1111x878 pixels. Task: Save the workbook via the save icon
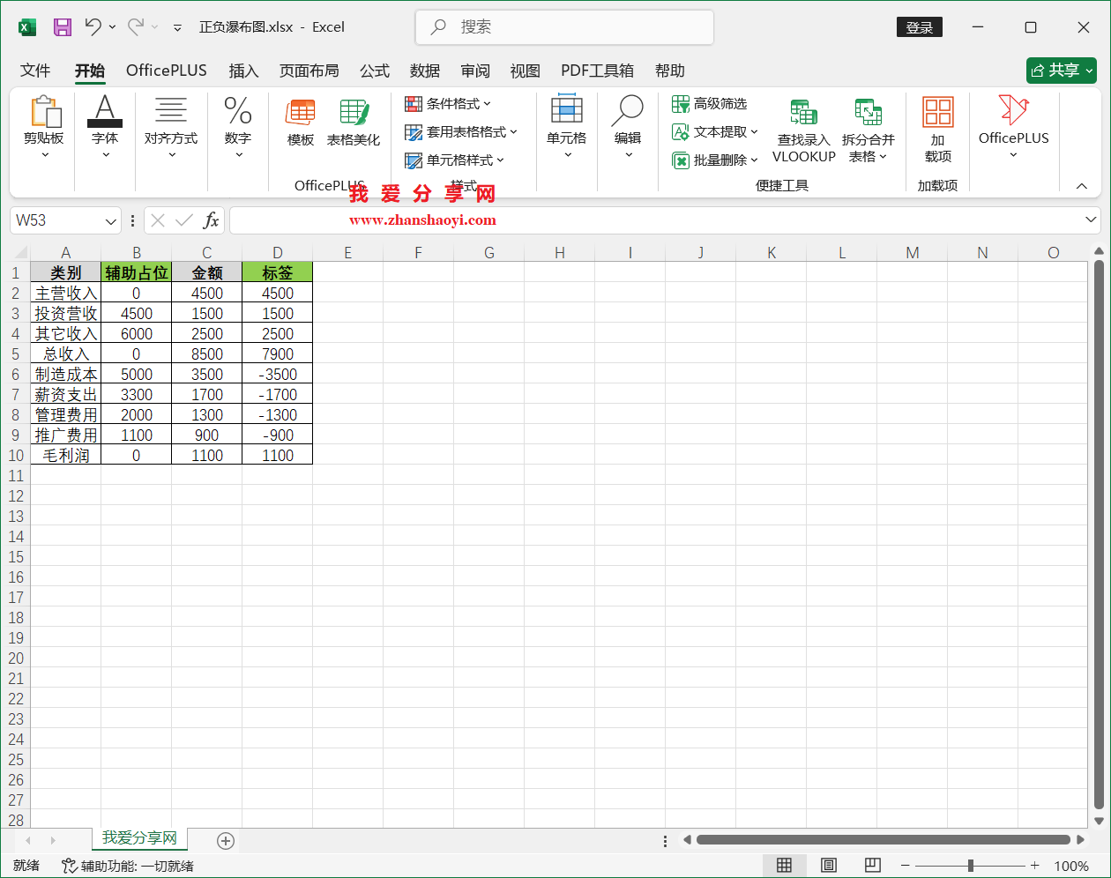(x=62, y=27)
